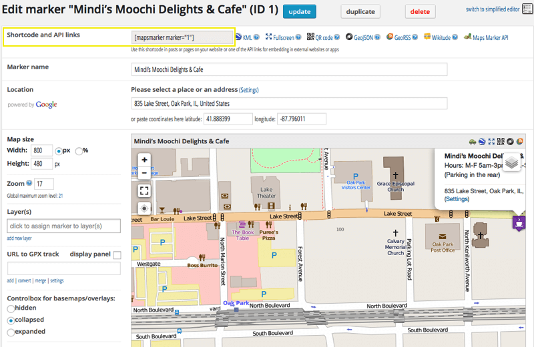The image size is (534, 347).
Task: Click the GeoRSS icon in map panel
Action: [519, 141]
